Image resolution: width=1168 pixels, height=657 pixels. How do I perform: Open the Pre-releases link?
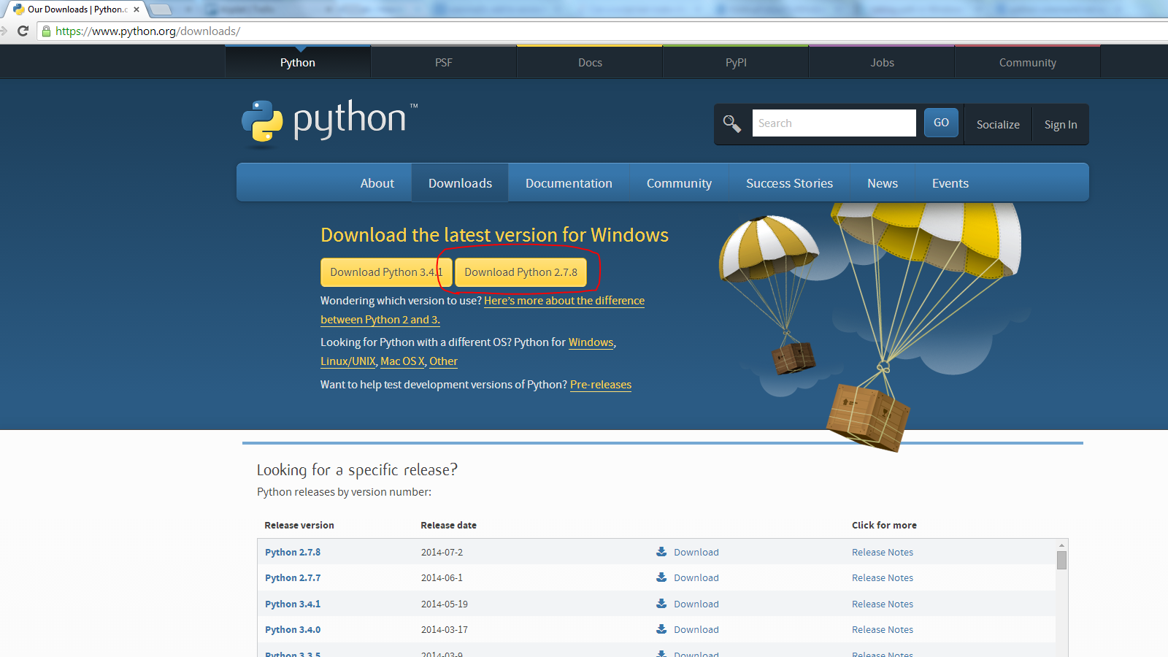coord(600,385)
